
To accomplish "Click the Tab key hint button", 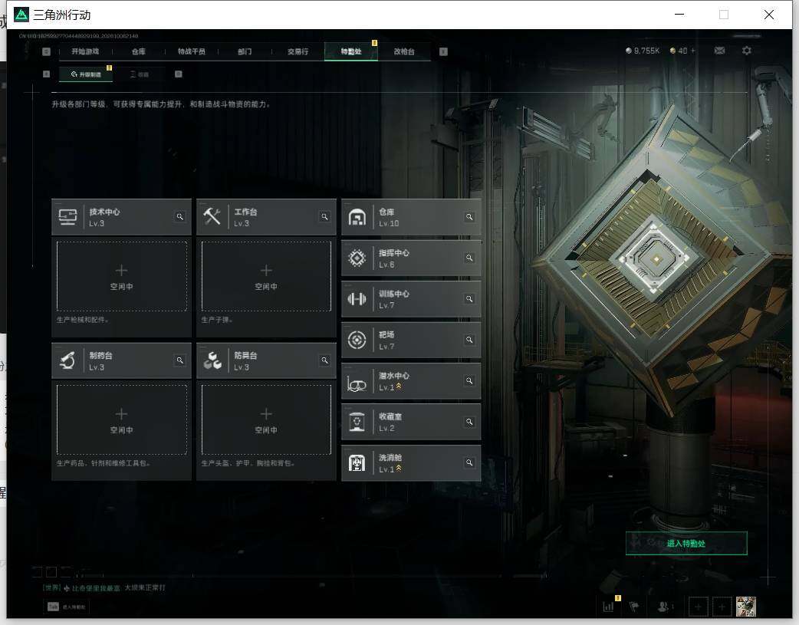I will click(x=66, y=607).
